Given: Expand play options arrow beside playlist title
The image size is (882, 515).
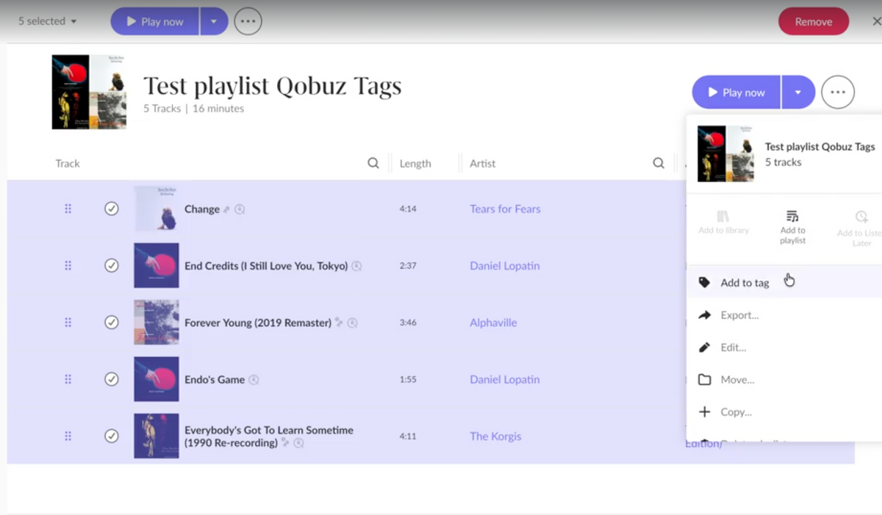Looking at the screenshot, I should click(x=798, y=93).
